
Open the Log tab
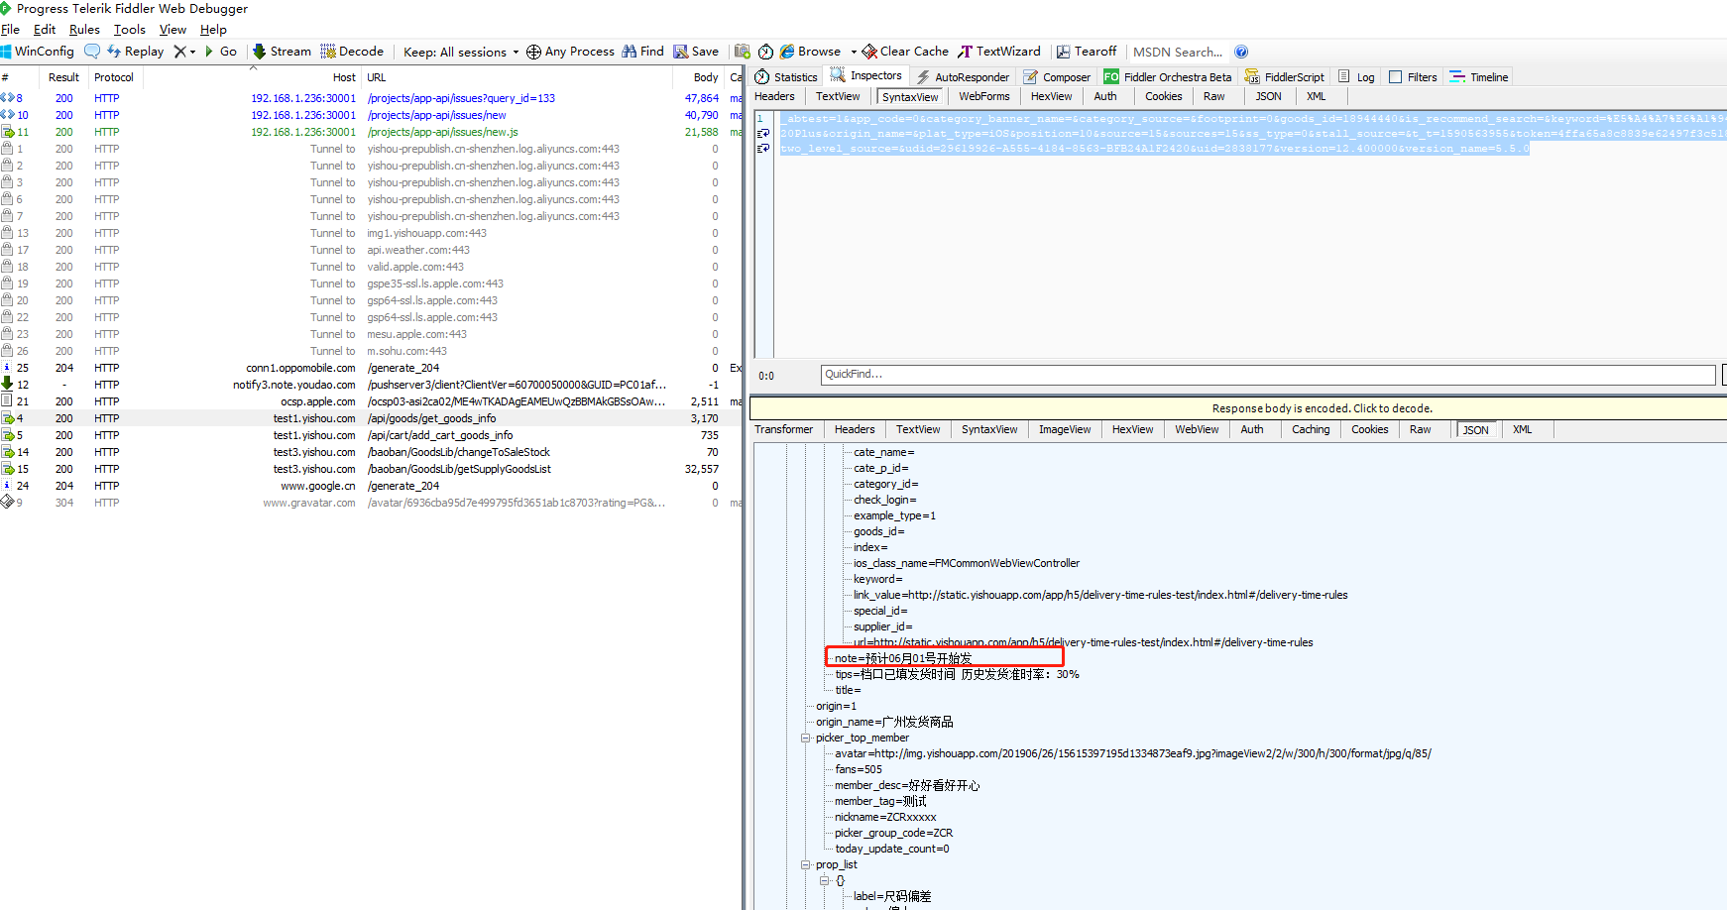pyautogui.click(x=1356, y=76)
